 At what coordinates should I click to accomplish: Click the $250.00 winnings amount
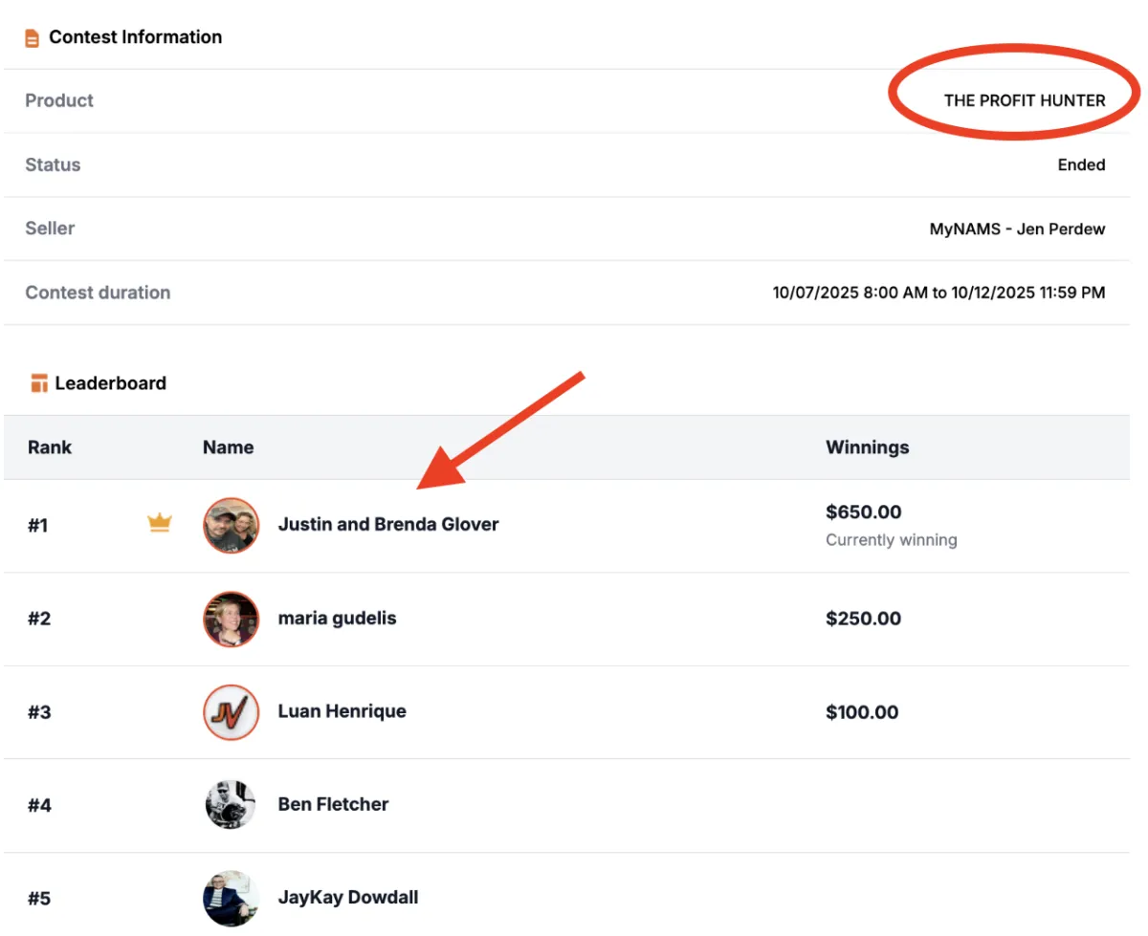[x=864, y=619]
